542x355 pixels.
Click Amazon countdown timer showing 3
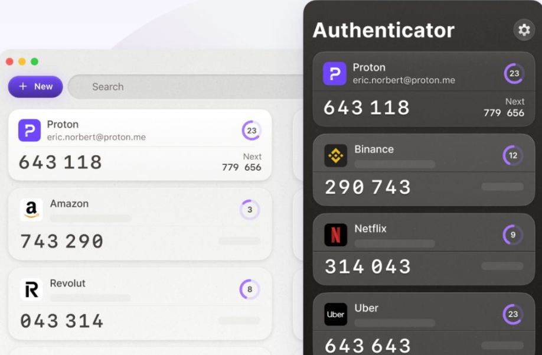(250, 210)
